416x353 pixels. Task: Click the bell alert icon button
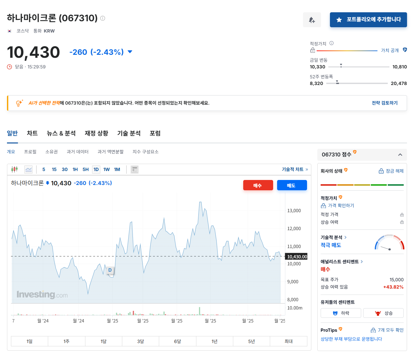click(x=312, y=20)
